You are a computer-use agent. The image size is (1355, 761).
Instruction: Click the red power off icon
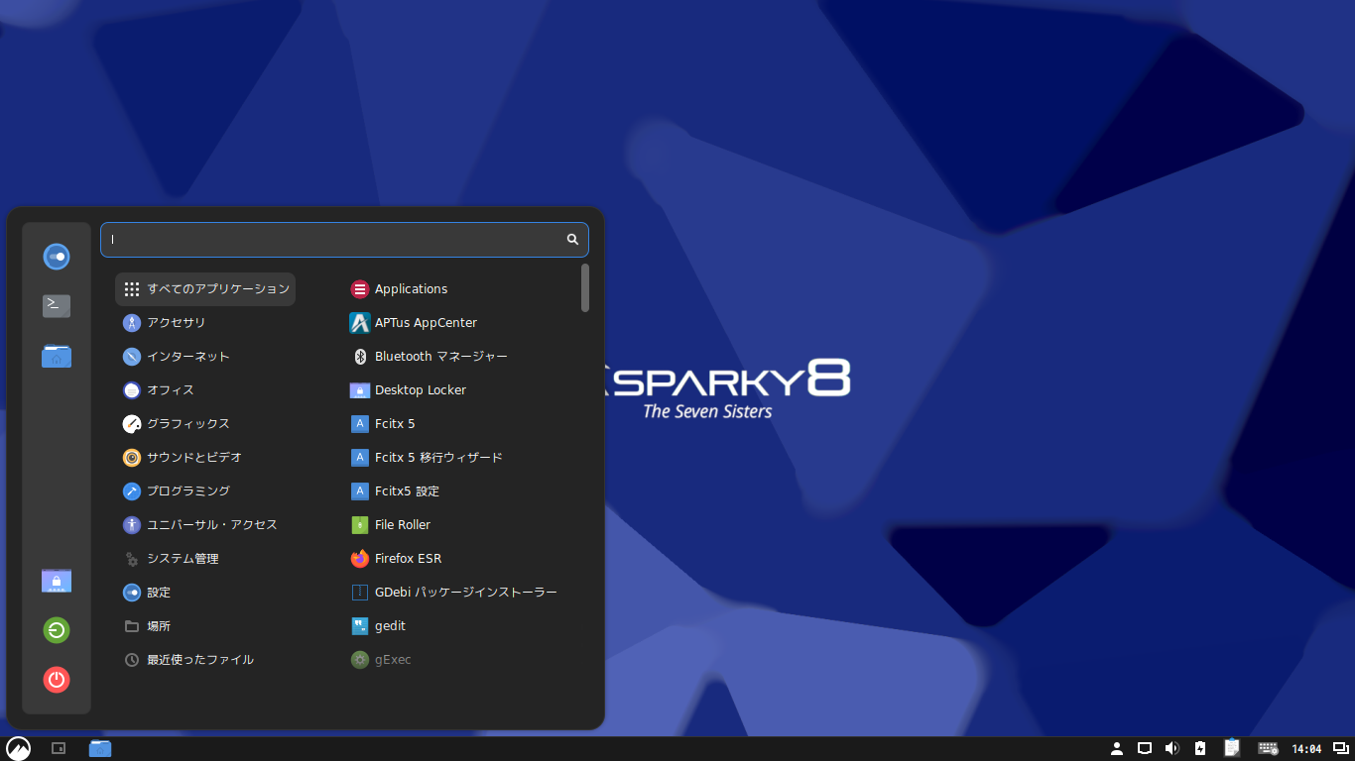[x=57, y=680]
